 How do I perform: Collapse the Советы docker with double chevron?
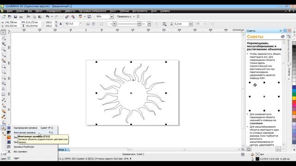[281, 31]
